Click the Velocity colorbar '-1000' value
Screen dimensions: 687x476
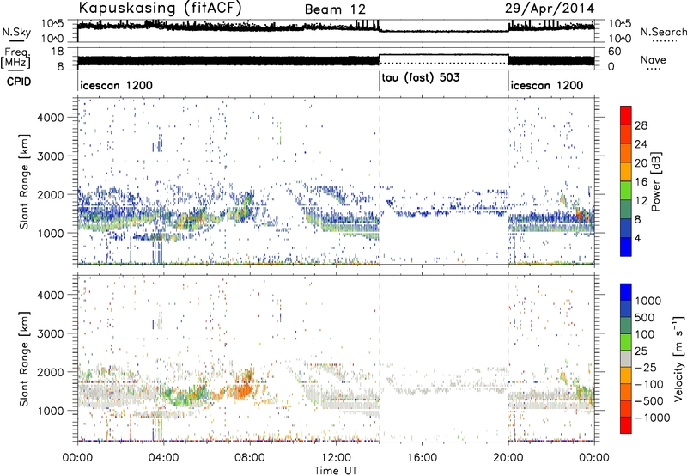click(x=653, y=418)
